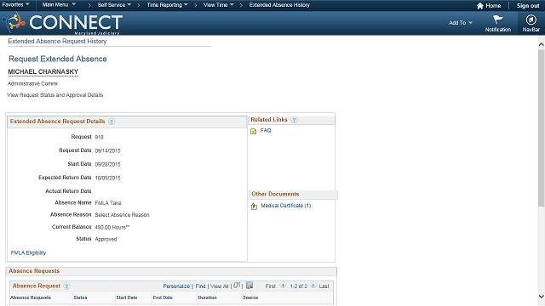545x306 pixels.
Task: Click the FAQ document icon
Action: 254,131
